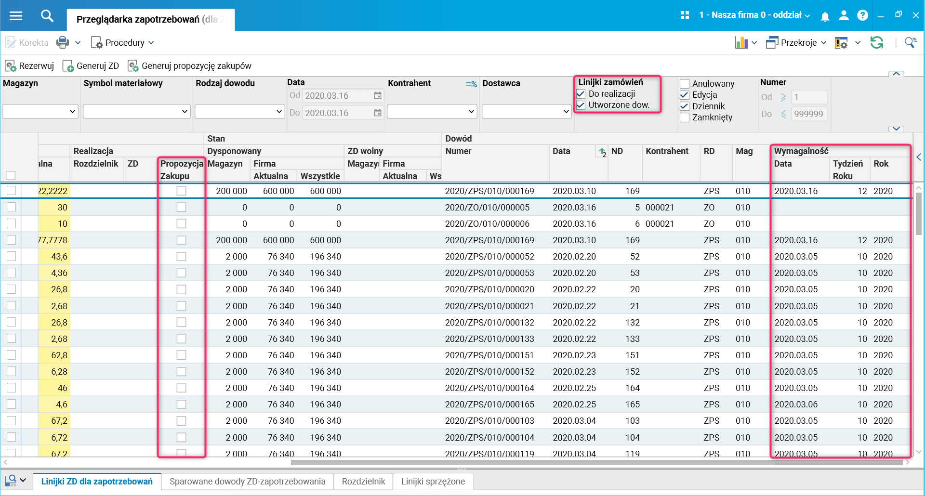Uncheck the Do realizacji checkbox
The height and width of the screenshot is (496, 925).
pos(581,94)
